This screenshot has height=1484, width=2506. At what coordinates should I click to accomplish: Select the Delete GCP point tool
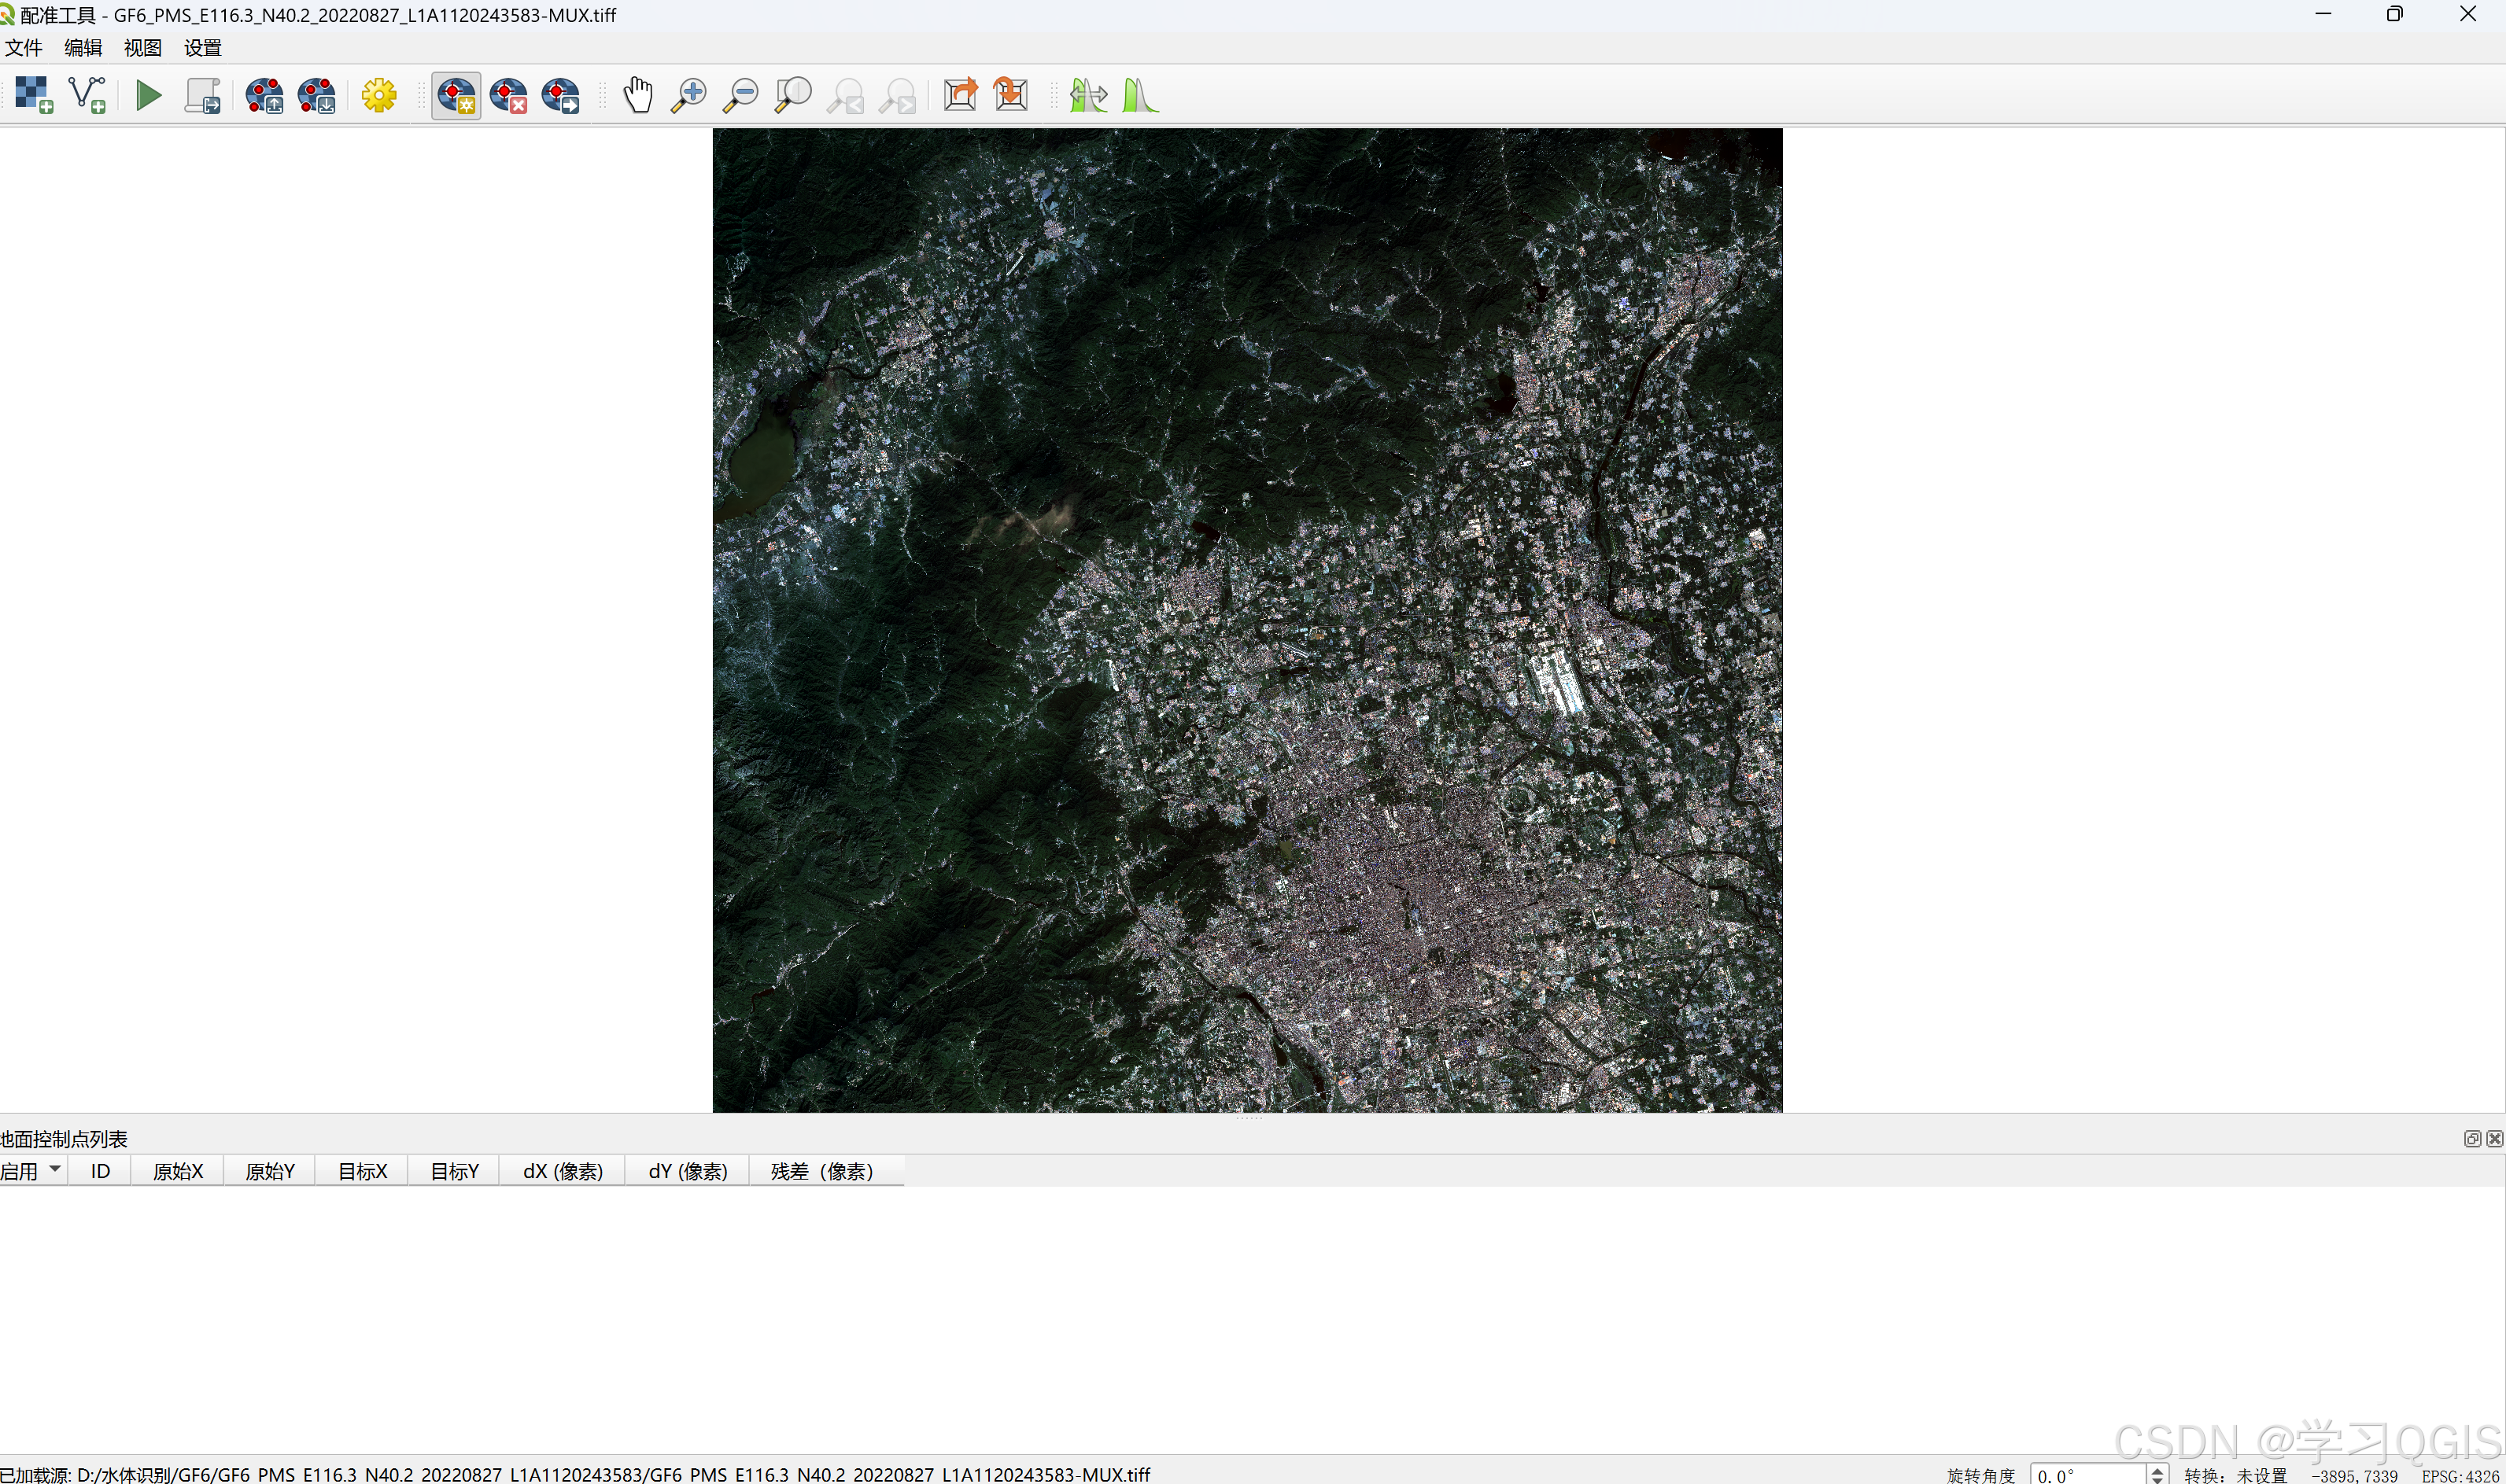click(x=508, y=96)
